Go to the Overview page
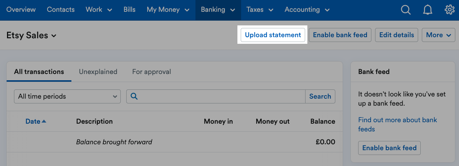 [21, 10]
